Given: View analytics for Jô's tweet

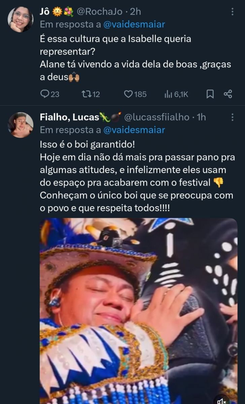Looking at the screenshot, I should [x=169, y=94].
